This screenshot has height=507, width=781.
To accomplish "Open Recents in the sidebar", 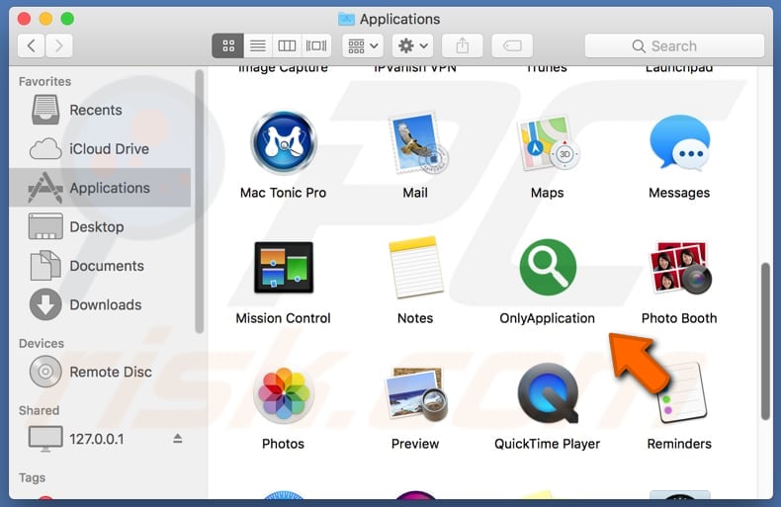I will pyautogui.click(x=100, y=110).
